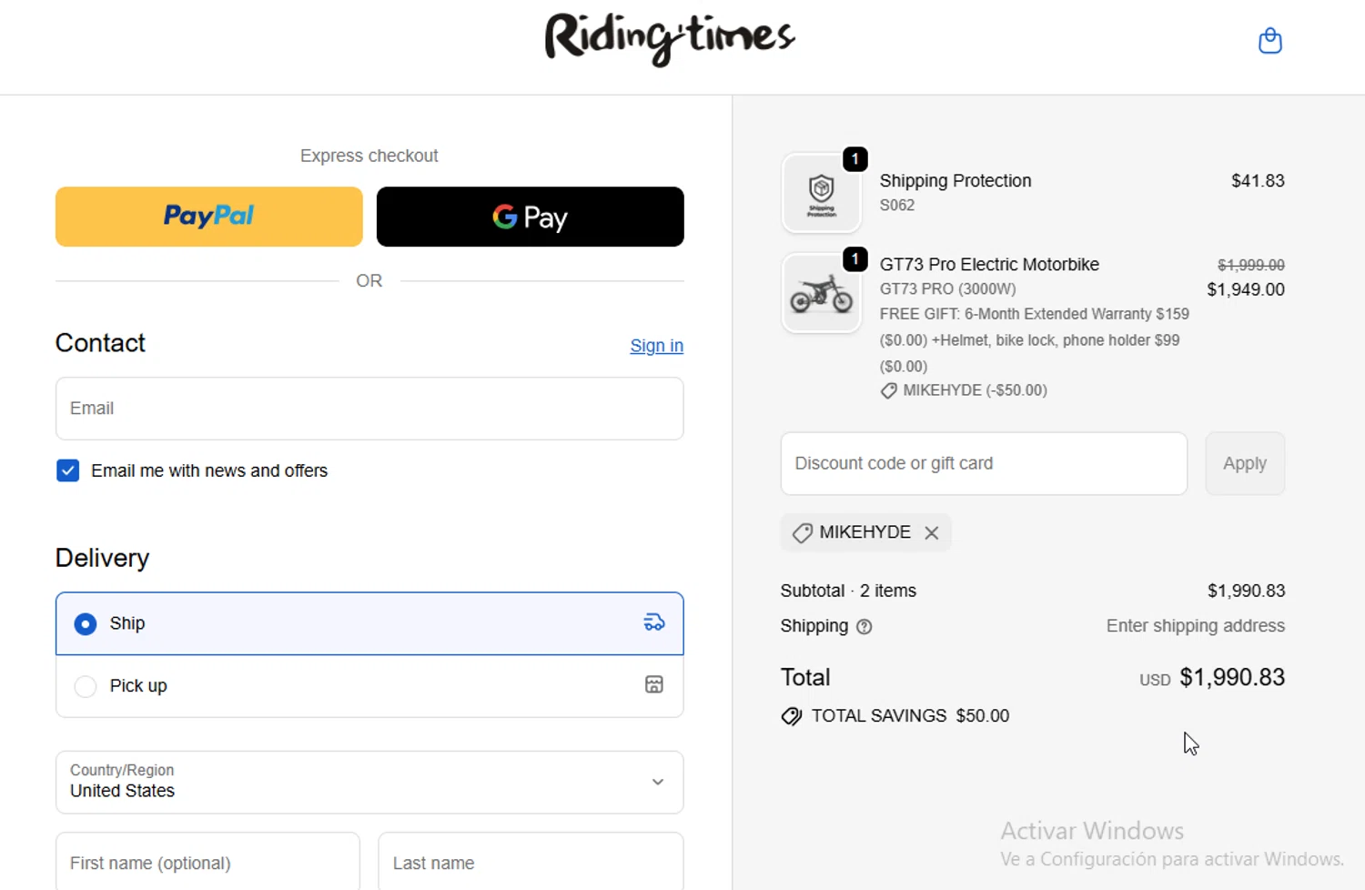Open the Country/Region dropdown
The width and height of the screenshot is (1365, 890).
369,783
